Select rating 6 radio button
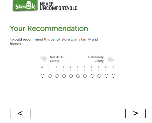The image size is (152, 123). pos(85,76)
